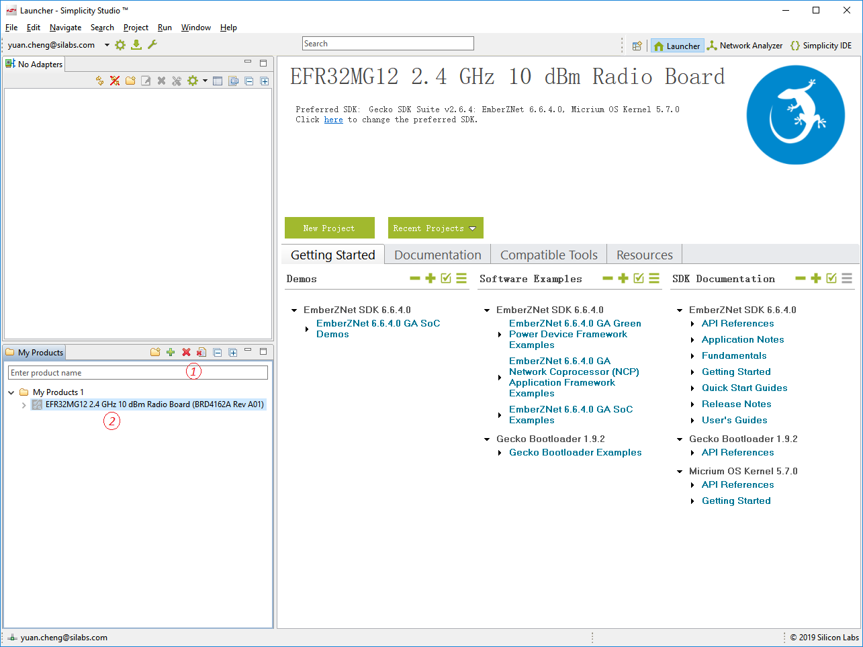
Task: Click new folder icon in Adapters toolbar
Action: click(x=130, y=81)
